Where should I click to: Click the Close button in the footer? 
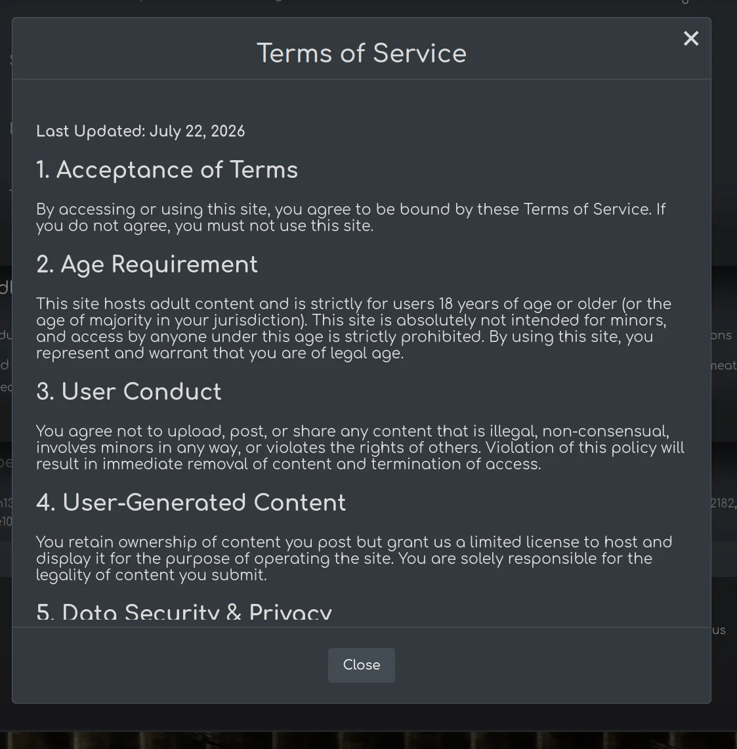[361, 665]
